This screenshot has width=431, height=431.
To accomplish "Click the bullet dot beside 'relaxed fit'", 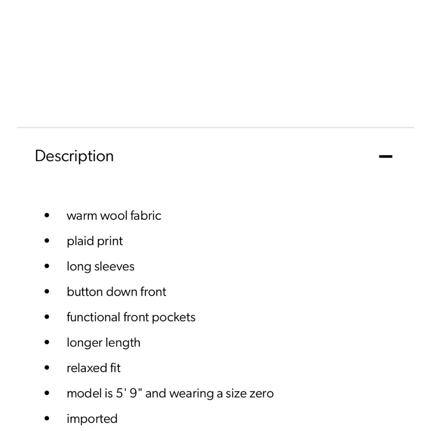I will pos(47,368).
